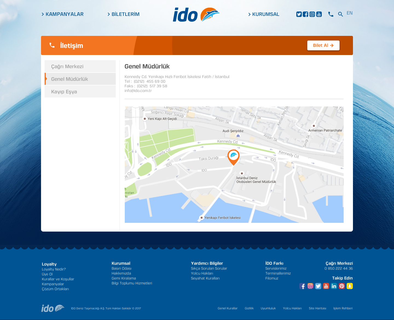Screen dimensions: 394x320
Task: Open Uyumluluk bottom link
Action: click(x=268, y=309)
